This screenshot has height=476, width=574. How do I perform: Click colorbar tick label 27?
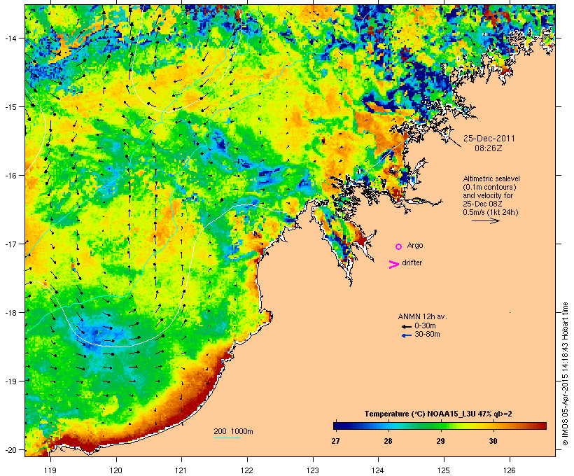tap(336, 441)
